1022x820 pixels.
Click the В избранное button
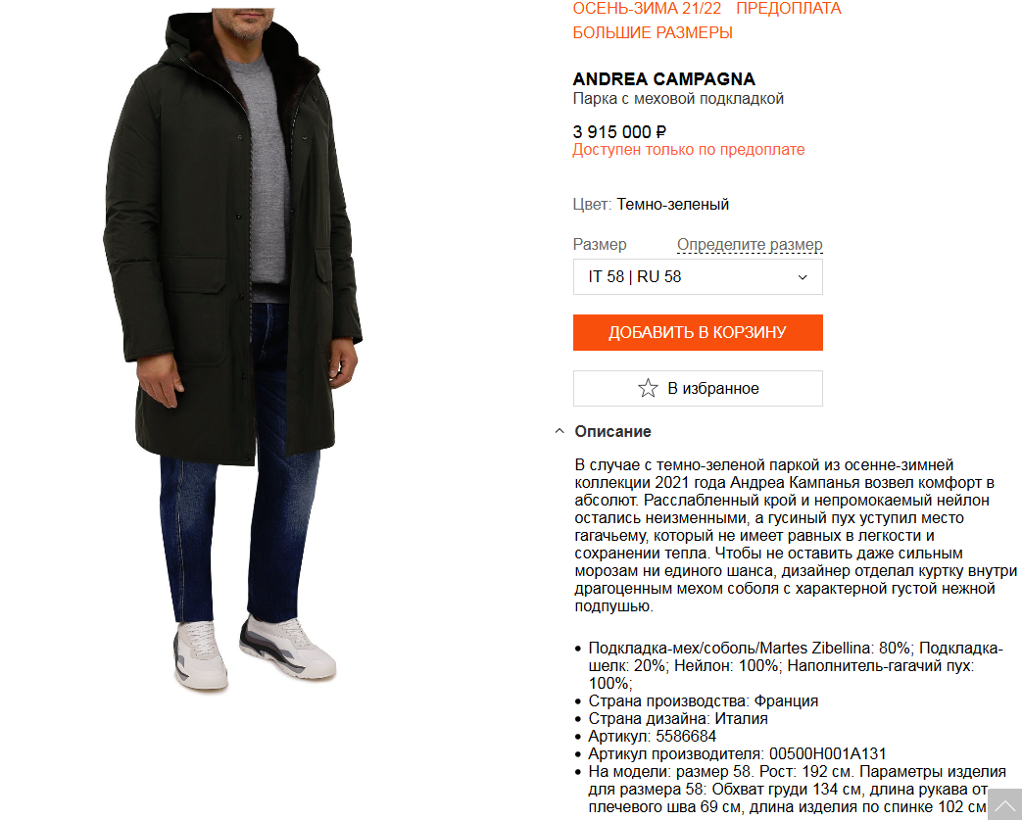click(x=698, y=389)
